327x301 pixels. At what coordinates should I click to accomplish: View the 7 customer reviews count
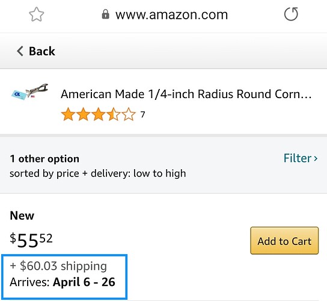pyautogui.click(x=142, y=114)
